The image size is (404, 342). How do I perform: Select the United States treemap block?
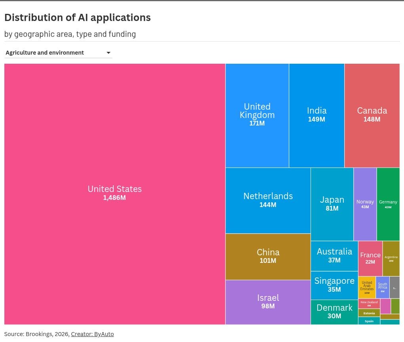coord(114,194)
